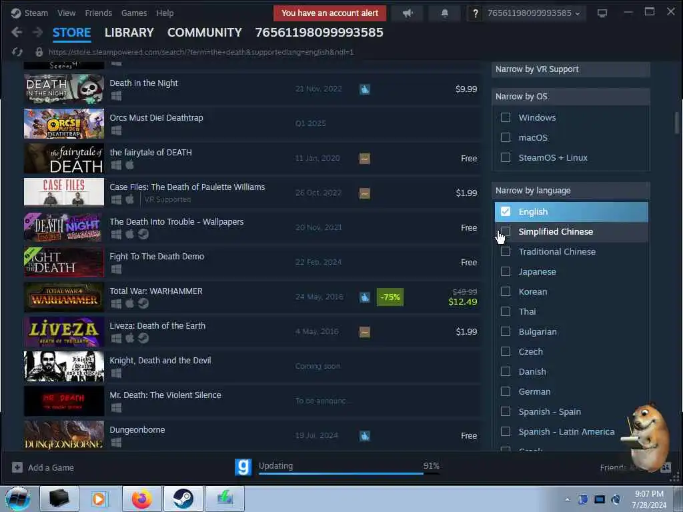Screen dimensions: 683x512
Task: Click the store URL address field
Action: point(201,52)
